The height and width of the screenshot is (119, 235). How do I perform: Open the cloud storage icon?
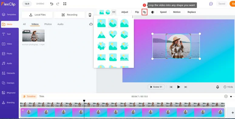pos(91,24)
